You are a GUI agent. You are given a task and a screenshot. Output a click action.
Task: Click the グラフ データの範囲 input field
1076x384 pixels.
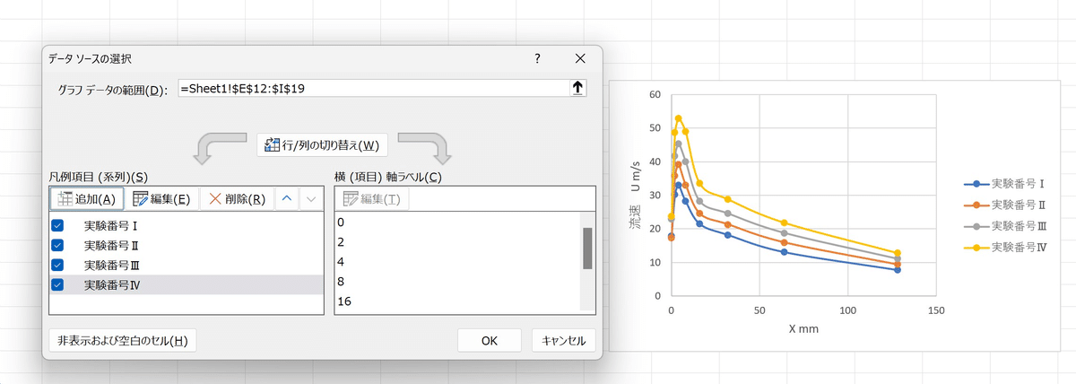pos(374,89)
